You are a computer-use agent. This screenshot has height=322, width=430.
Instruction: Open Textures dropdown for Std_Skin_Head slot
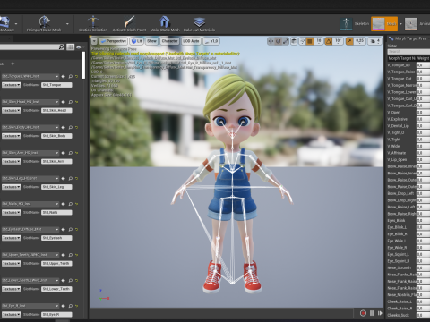12,110
